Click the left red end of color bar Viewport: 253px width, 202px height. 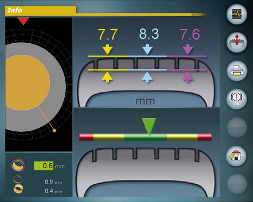click(x=86, y=136)
